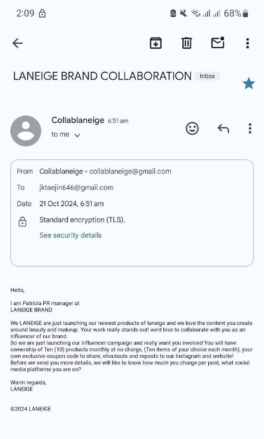Tap the Inbox label chip

pyautogui.click(x=207, y=76)
